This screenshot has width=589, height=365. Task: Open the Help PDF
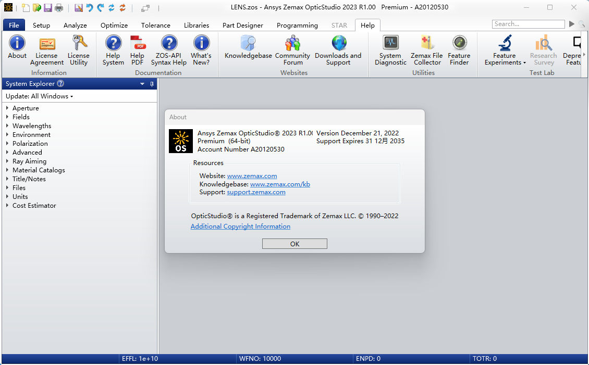coord(138,51)
